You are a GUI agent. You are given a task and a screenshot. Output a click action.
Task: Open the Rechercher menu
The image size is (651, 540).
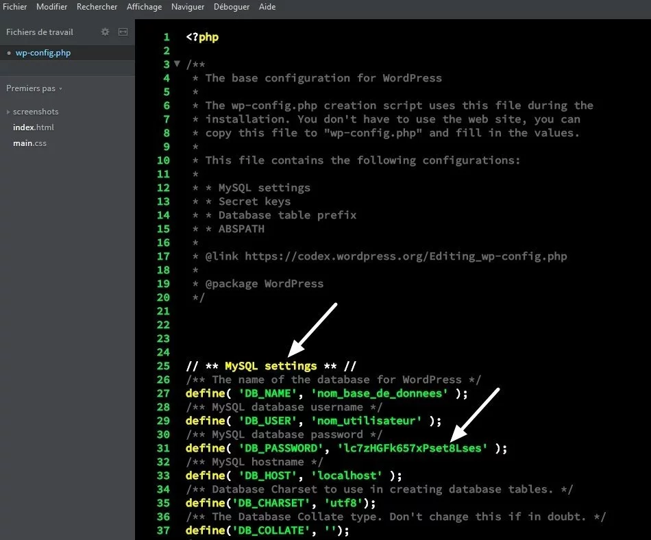point(97,7)
